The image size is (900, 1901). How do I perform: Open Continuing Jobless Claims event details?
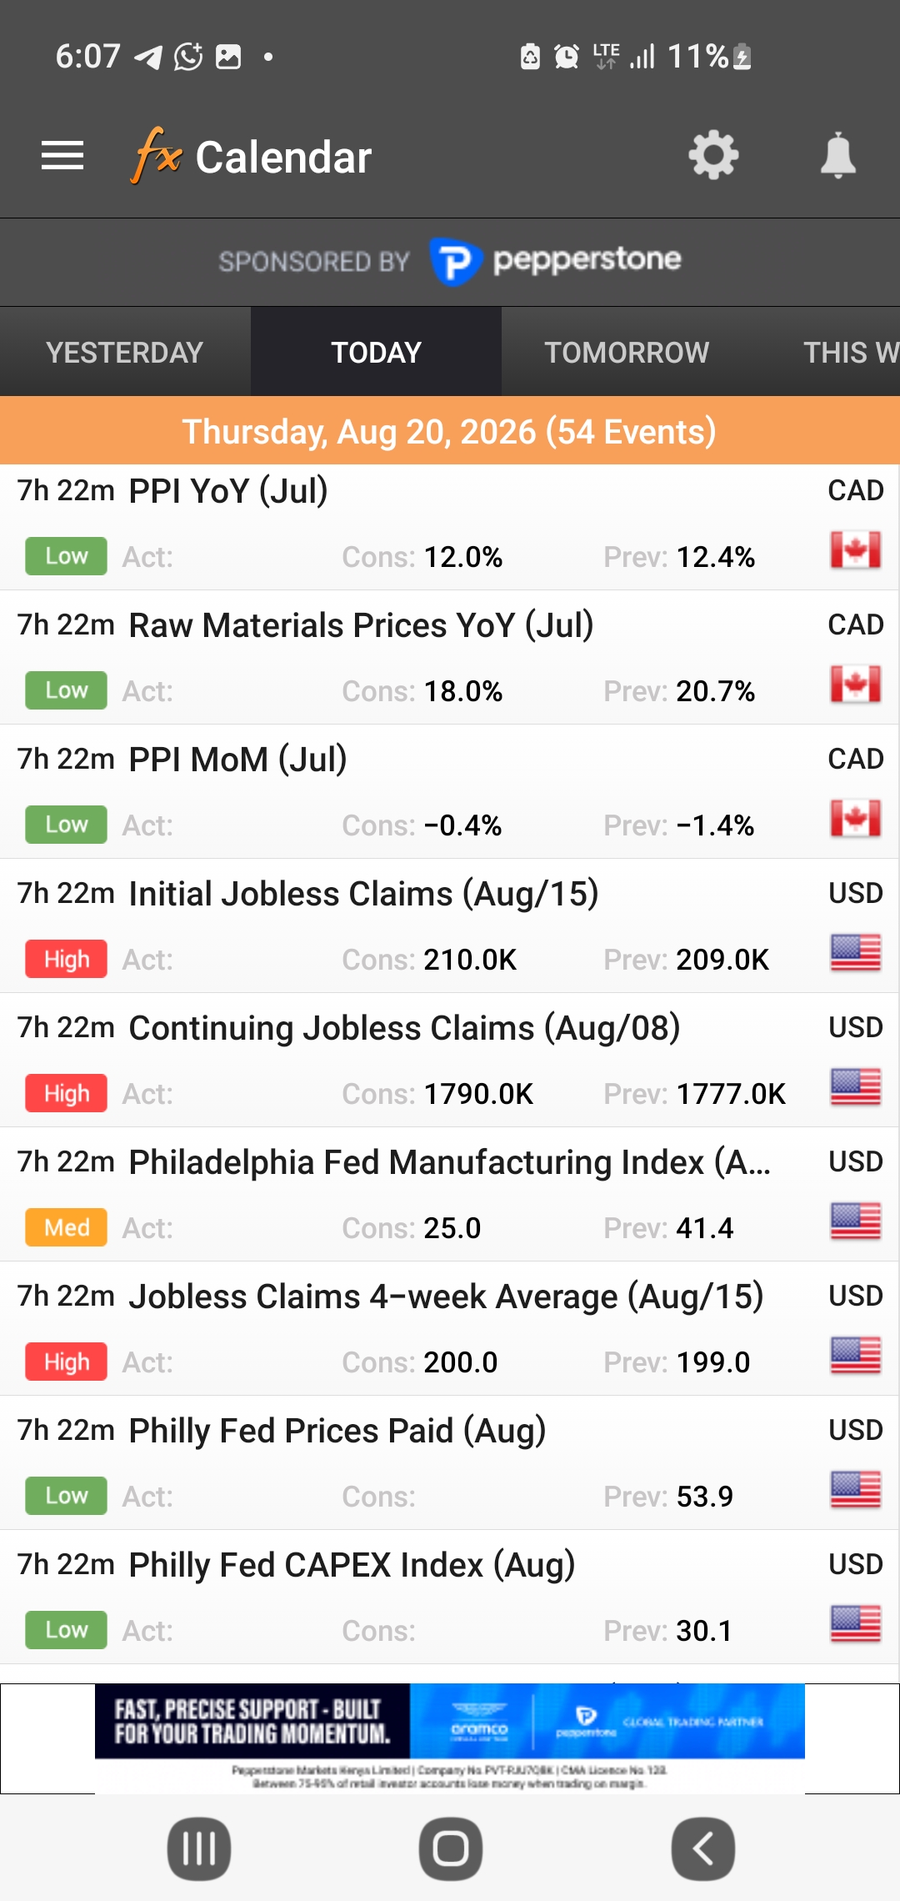click(450, 1061)
